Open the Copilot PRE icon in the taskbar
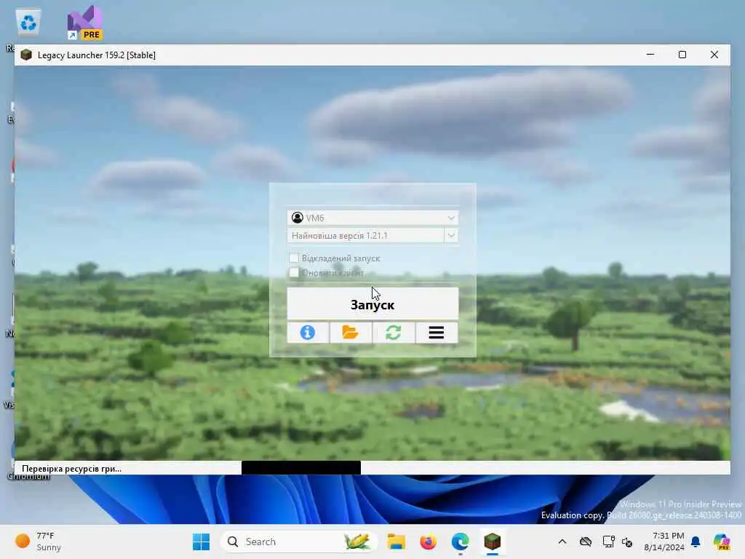This screenshot has width=745, height=559. pos(722,542)
